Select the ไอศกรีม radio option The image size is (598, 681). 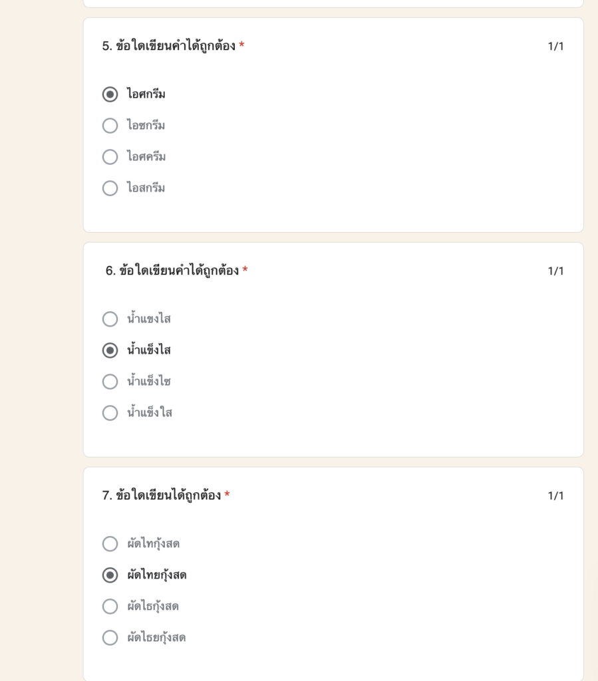pos(110,94)
